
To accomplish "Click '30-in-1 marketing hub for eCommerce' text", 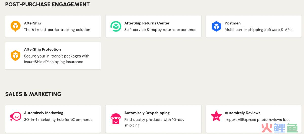I will coord(58,120).
